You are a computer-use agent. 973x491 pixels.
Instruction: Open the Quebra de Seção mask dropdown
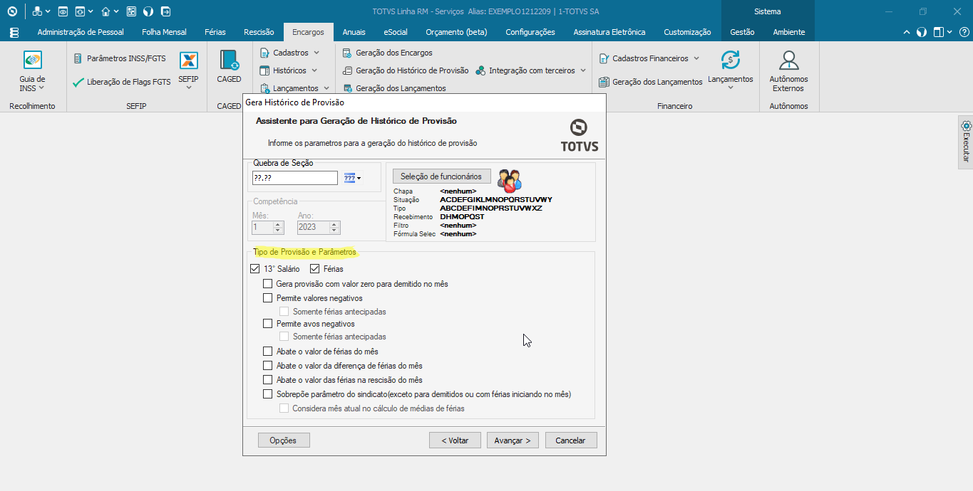pos(352,178)
